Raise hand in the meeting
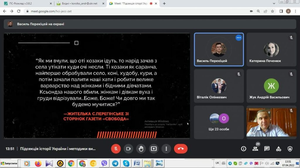The height and width of the screenshot is (168, 300). pyautogui.click(x=141, y=149)
